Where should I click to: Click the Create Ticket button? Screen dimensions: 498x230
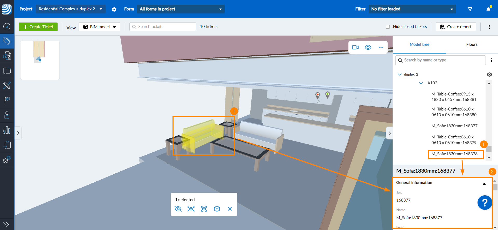[x=38, y=27]
